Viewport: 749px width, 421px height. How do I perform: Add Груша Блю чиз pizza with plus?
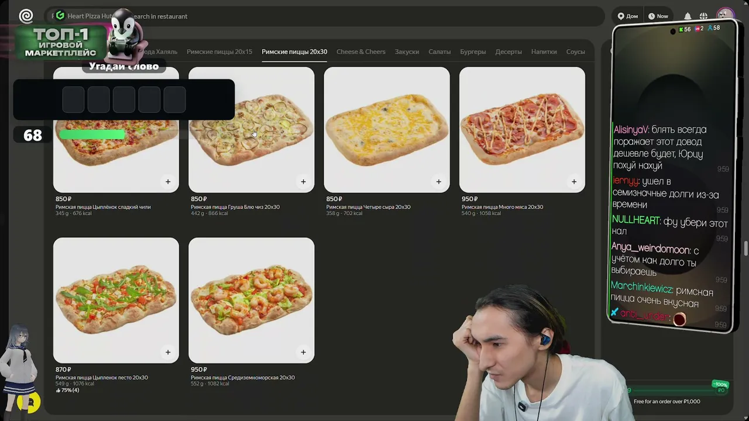303,182
